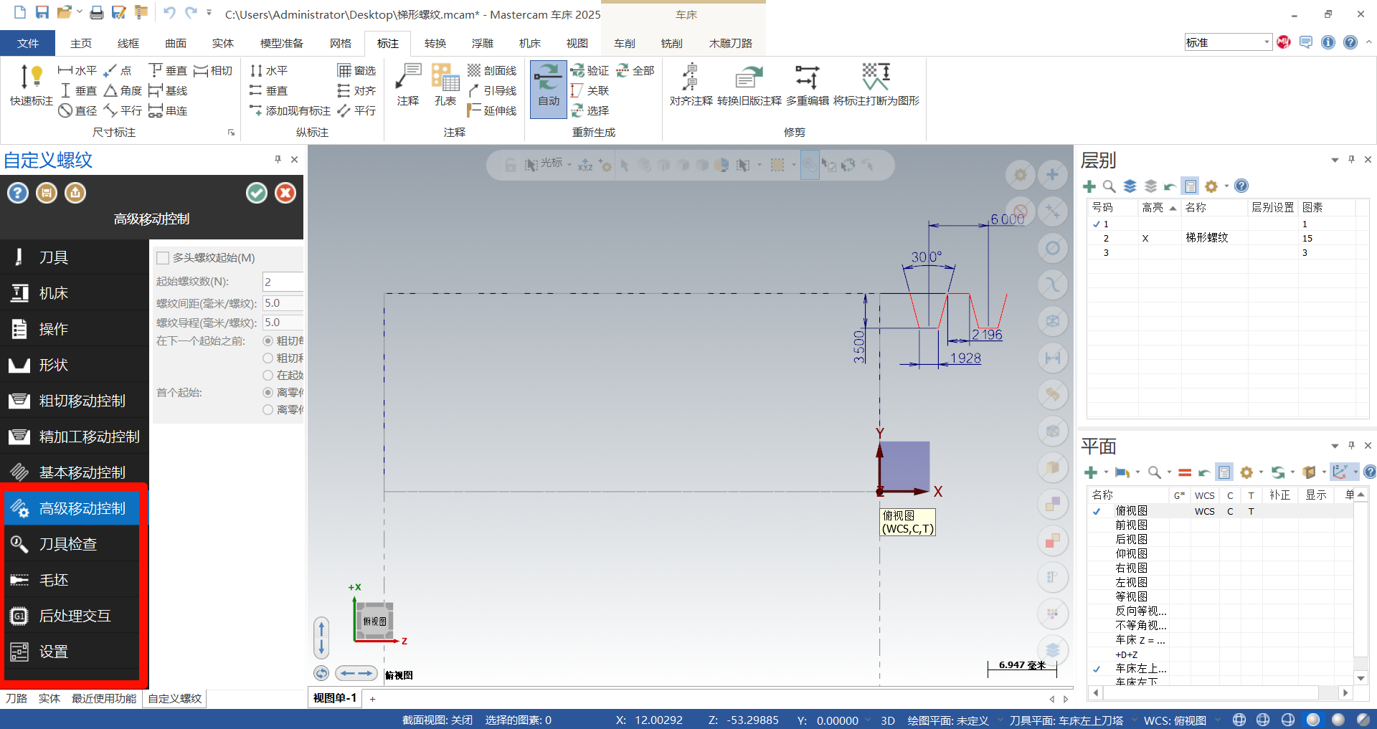Expand the open-file dropdown arrow
Image resolution: width=1377 pixels, height=729 pixels.
[x=79, y=12]
